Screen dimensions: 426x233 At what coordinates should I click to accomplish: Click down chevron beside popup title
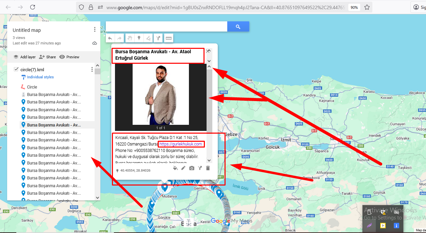point(209,61)
